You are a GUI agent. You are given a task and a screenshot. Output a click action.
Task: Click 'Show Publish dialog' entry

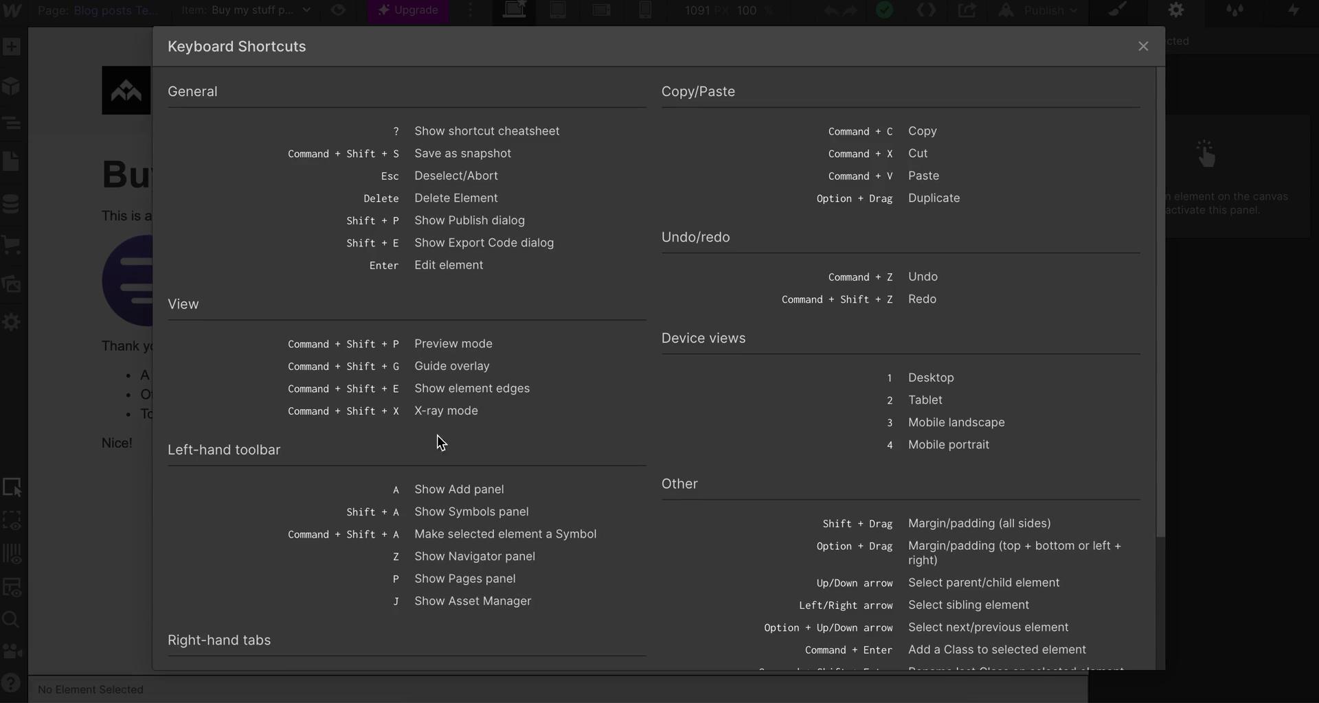point(469,220)
